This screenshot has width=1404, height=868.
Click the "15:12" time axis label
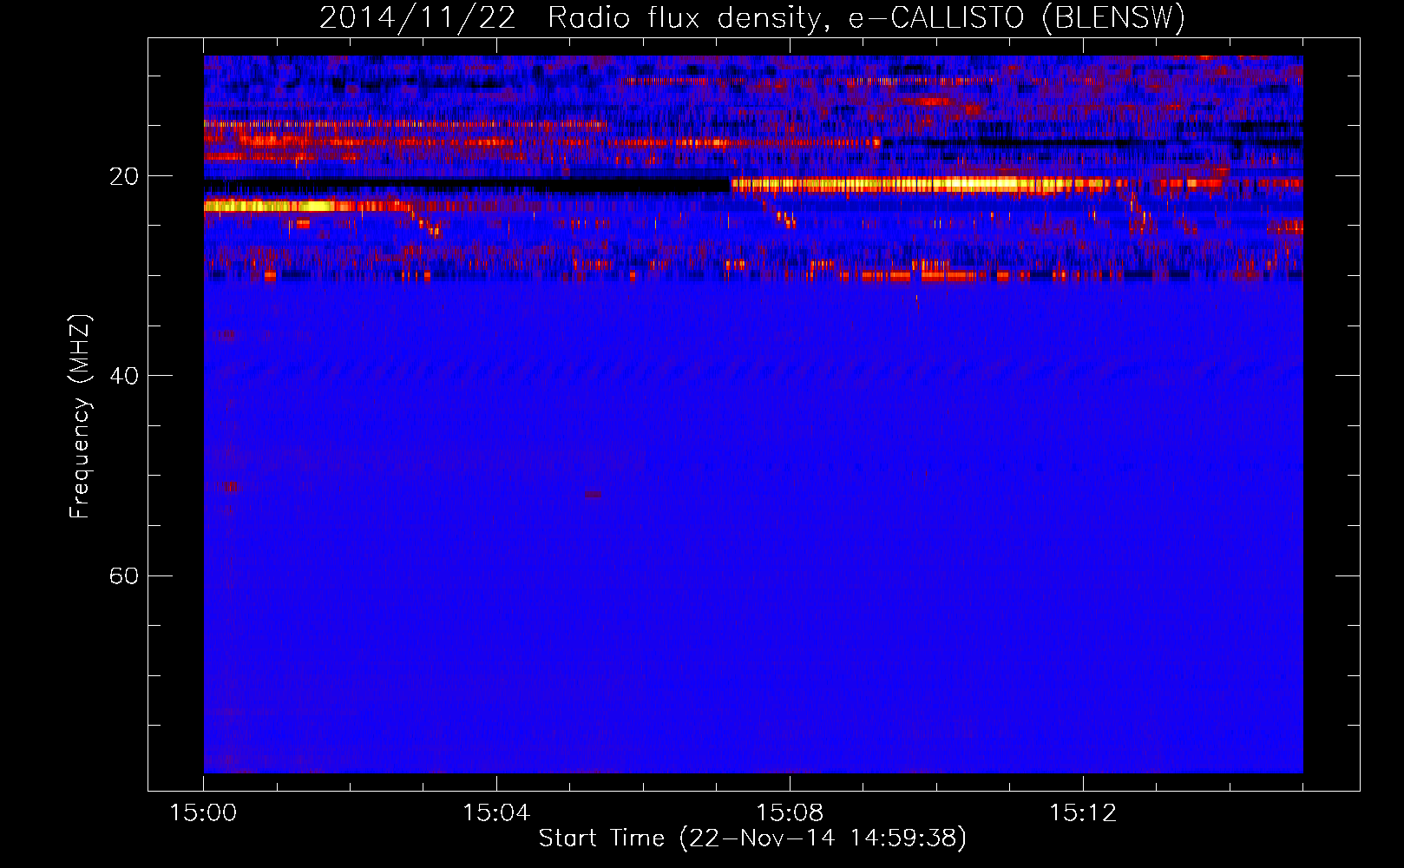(x=1083, y=812)
